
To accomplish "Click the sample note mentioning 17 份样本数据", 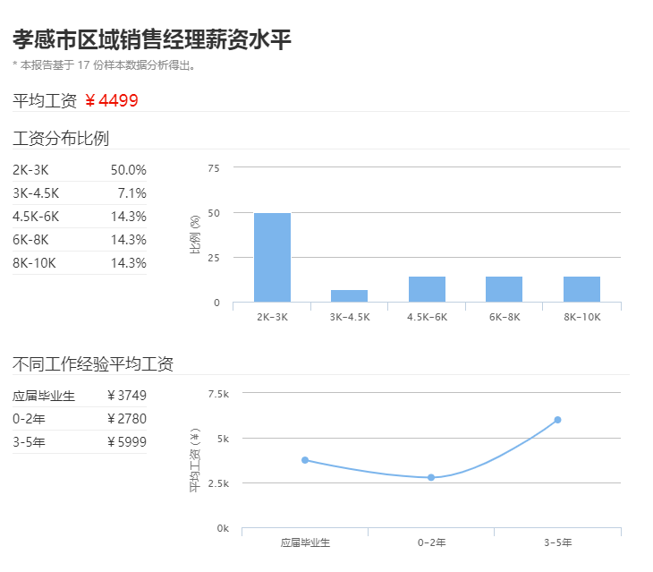I will tap(104, 65).
